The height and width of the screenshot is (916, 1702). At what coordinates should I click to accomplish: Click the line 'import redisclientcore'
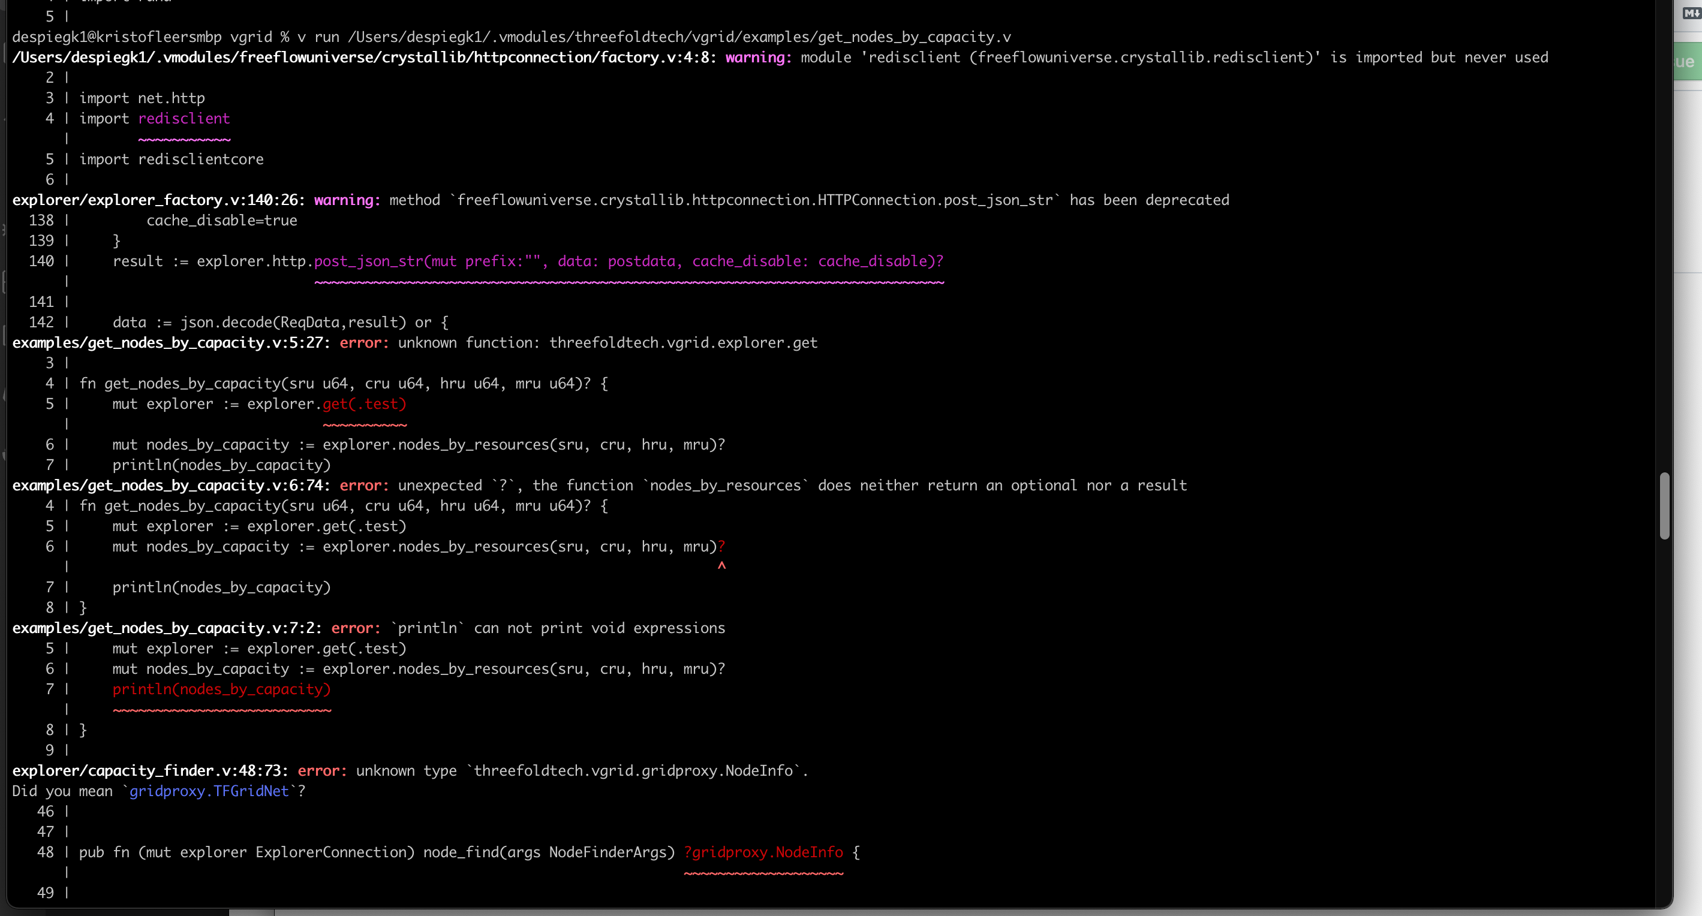point(171,159)
